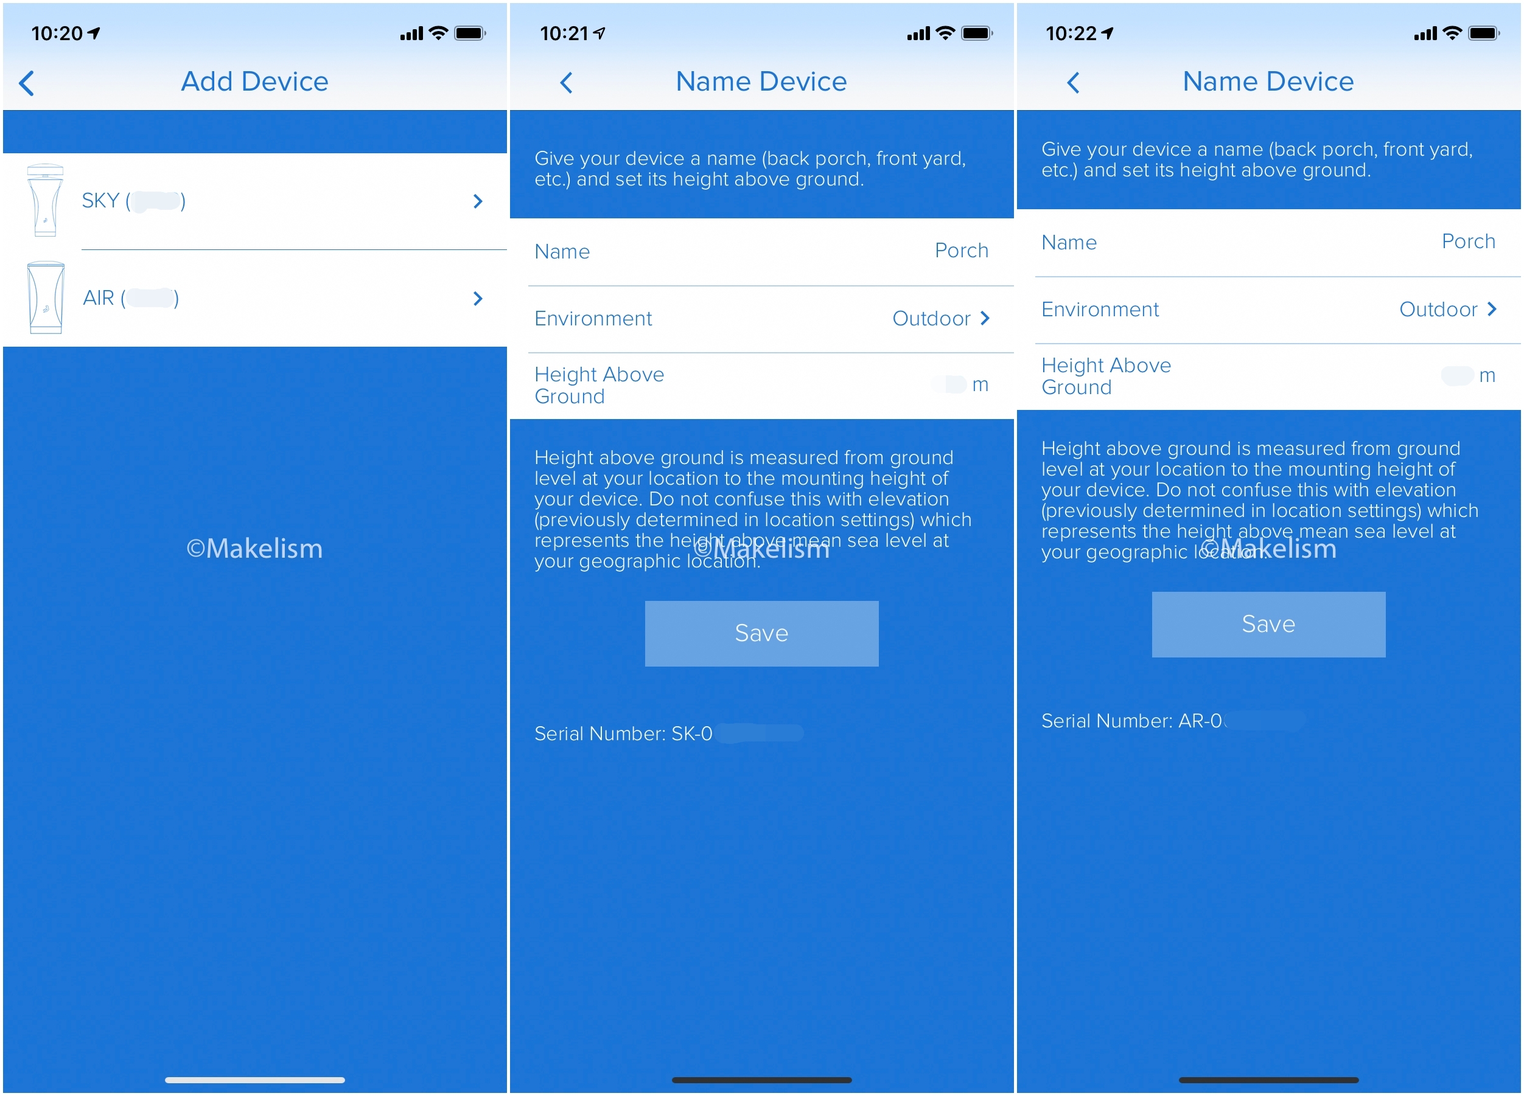Open the SKY device row chevron
This screenshot has height=1096, width=1524.
(478, 201)
